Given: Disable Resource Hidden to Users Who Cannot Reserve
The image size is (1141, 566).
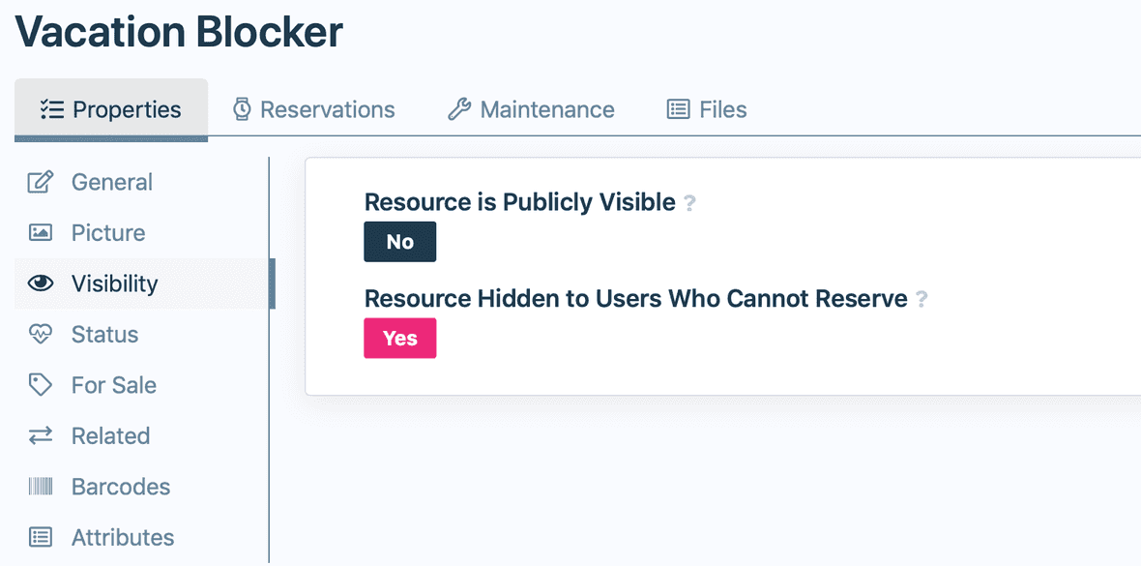Looking at the screenshot, I should (x=399, y=338).
